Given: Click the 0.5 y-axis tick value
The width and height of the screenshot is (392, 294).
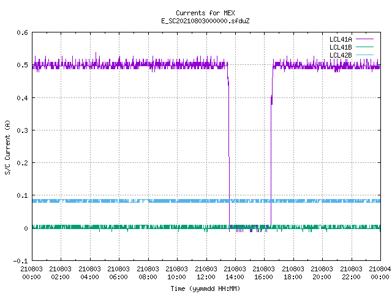Looking at the screenshot, I should point(22,65).
